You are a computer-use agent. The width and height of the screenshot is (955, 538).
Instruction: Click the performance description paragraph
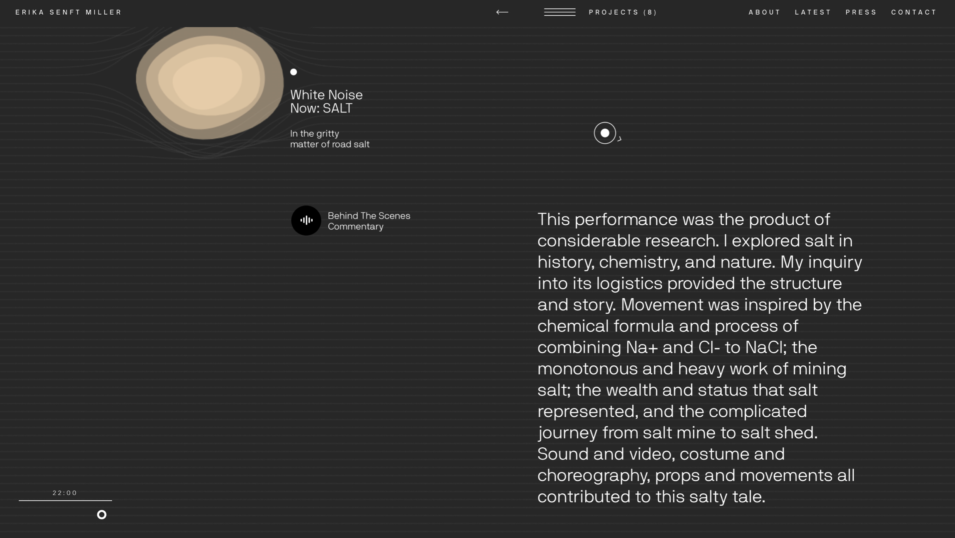coord(699,357)
